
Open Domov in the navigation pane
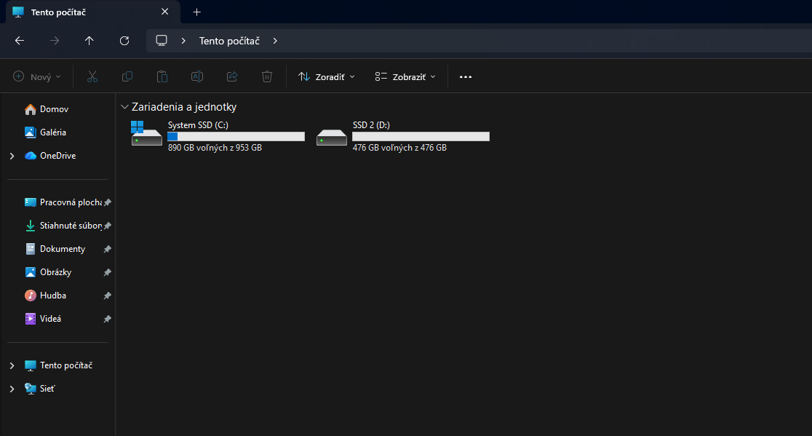(54, 109)
